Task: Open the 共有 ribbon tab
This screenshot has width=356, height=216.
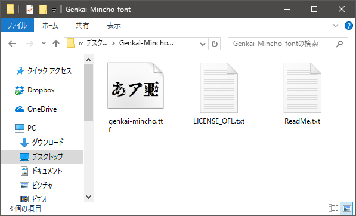Action: (82, 26)
